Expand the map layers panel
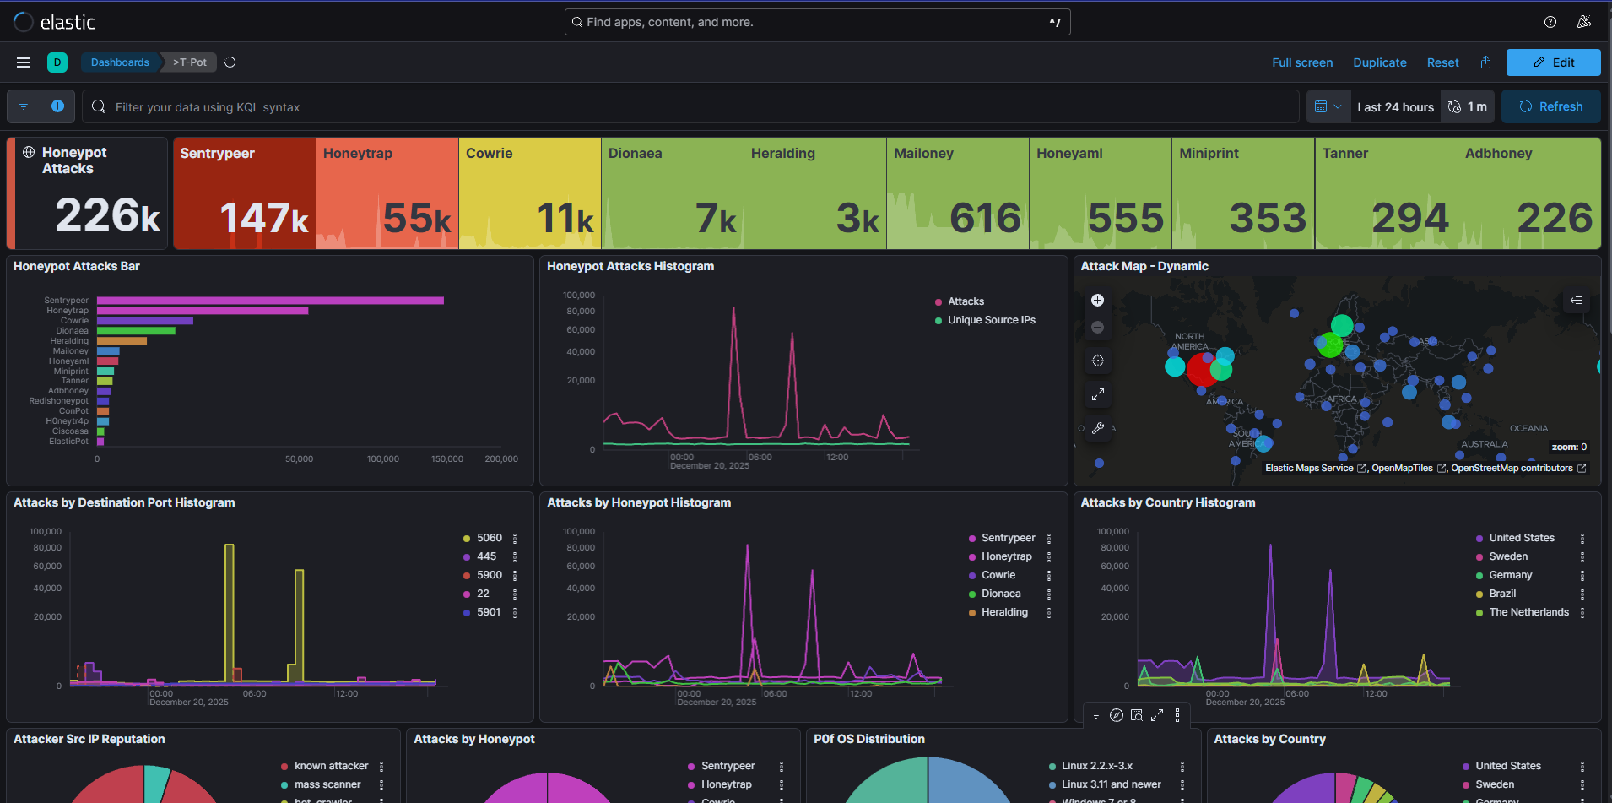1612x803 pixels. click(1576, 301)
